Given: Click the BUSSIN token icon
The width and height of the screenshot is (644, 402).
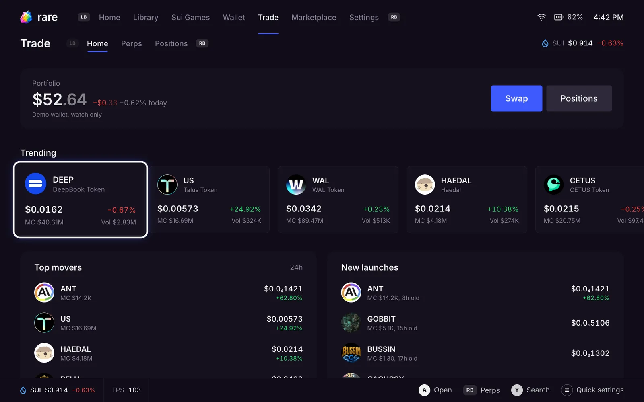Looking at the screenshot, I should click(351, 353).
